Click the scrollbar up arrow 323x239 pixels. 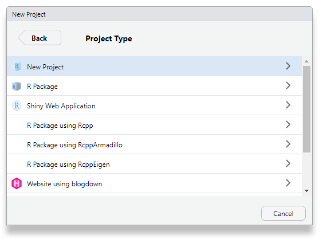point(306,61)
